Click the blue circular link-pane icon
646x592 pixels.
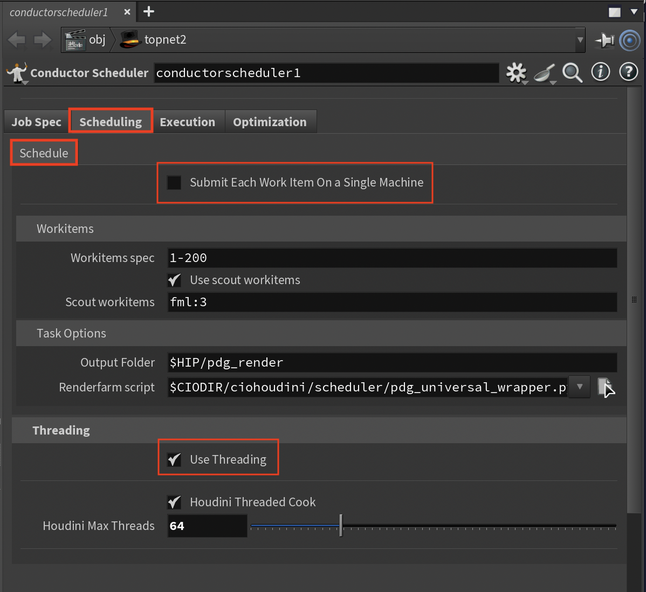tap(629, 40)
